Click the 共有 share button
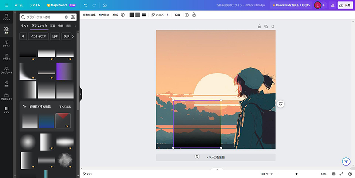Viewport: 355px width, 178px height. coord(345,5)
